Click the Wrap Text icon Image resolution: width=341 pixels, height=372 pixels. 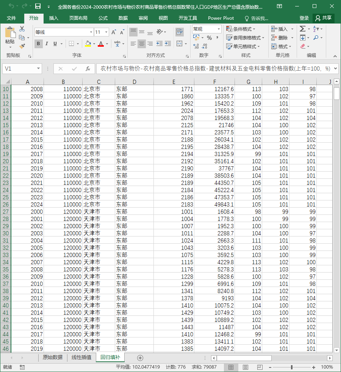click(180, 32)
